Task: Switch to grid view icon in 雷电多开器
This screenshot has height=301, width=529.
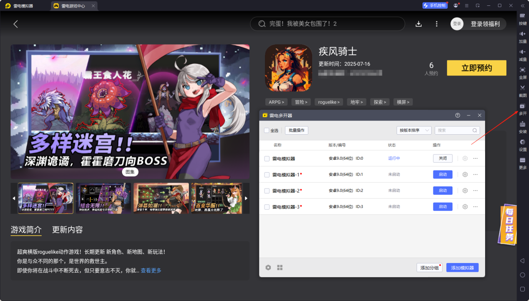Action: point(280,267)
